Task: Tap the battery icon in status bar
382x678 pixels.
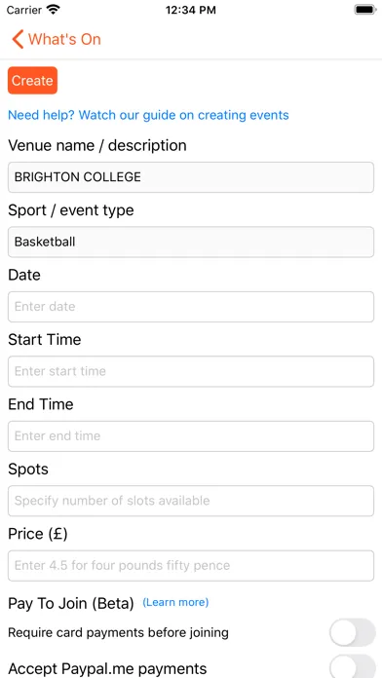Action: (x=365, y=10)
